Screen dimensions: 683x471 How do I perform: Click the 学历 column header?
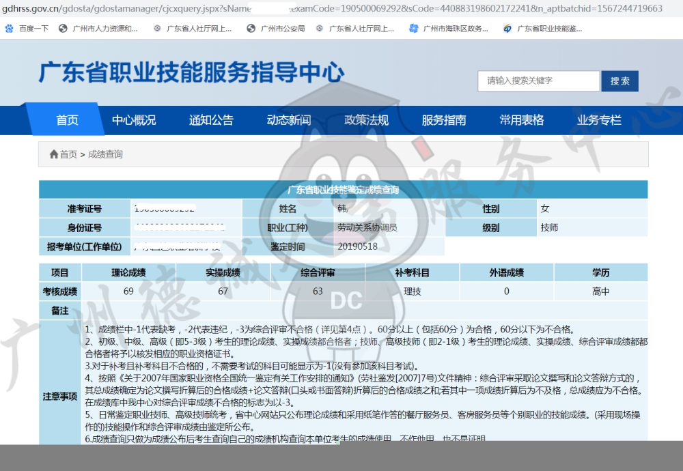coord(600,272)
